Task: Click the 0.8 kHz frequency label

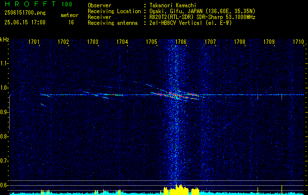Action: pyautogui.click(x=4, y=136)
